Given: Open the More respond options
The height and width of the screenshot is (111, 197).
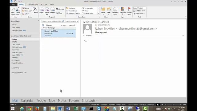Looking at the screenshot, I should [x=60, y=13].
